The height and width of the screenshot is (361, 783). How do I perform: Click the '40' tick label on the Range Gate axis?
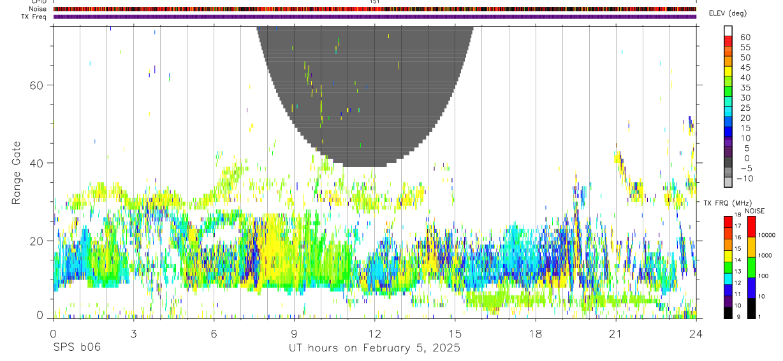pyautogui.click(x=38, y=163)
